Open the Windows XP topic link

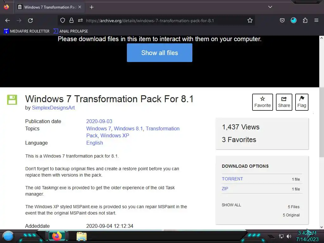[x=115, y=135]
